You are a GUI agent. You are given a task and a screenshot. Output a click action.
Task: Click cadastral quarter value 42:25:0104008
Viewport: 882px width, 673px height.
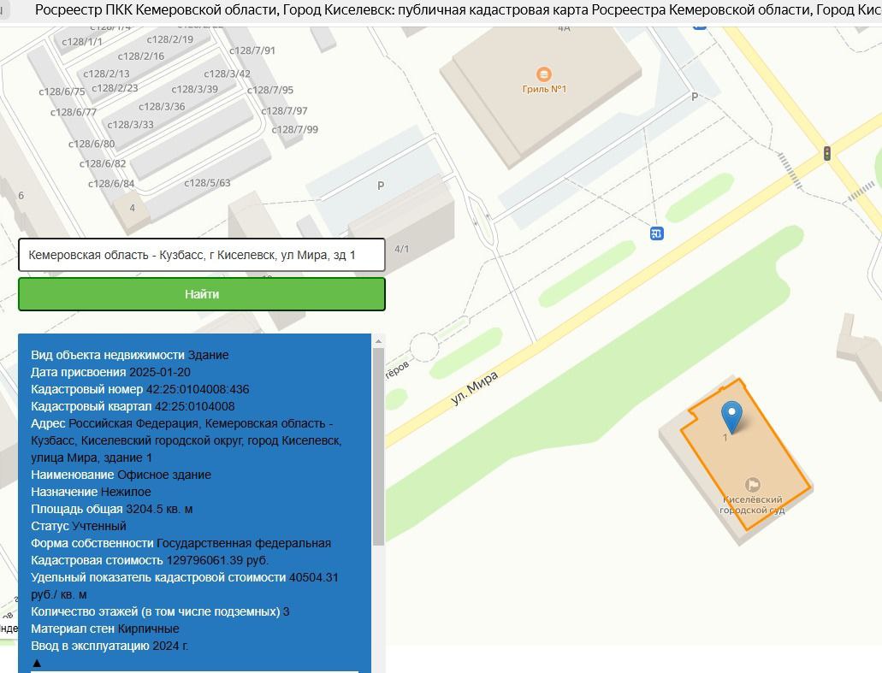tap(195, 406)
